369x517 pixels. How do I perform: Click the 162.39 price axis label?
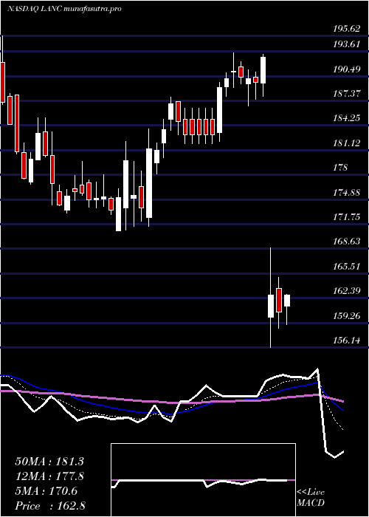click(346, 291)
